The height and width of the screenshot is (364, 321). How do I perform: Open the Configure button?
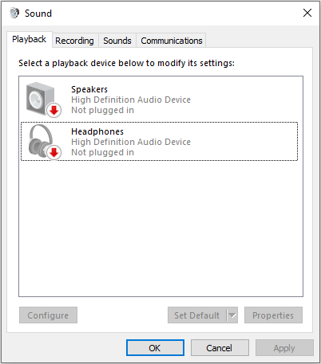click(48, 315)
